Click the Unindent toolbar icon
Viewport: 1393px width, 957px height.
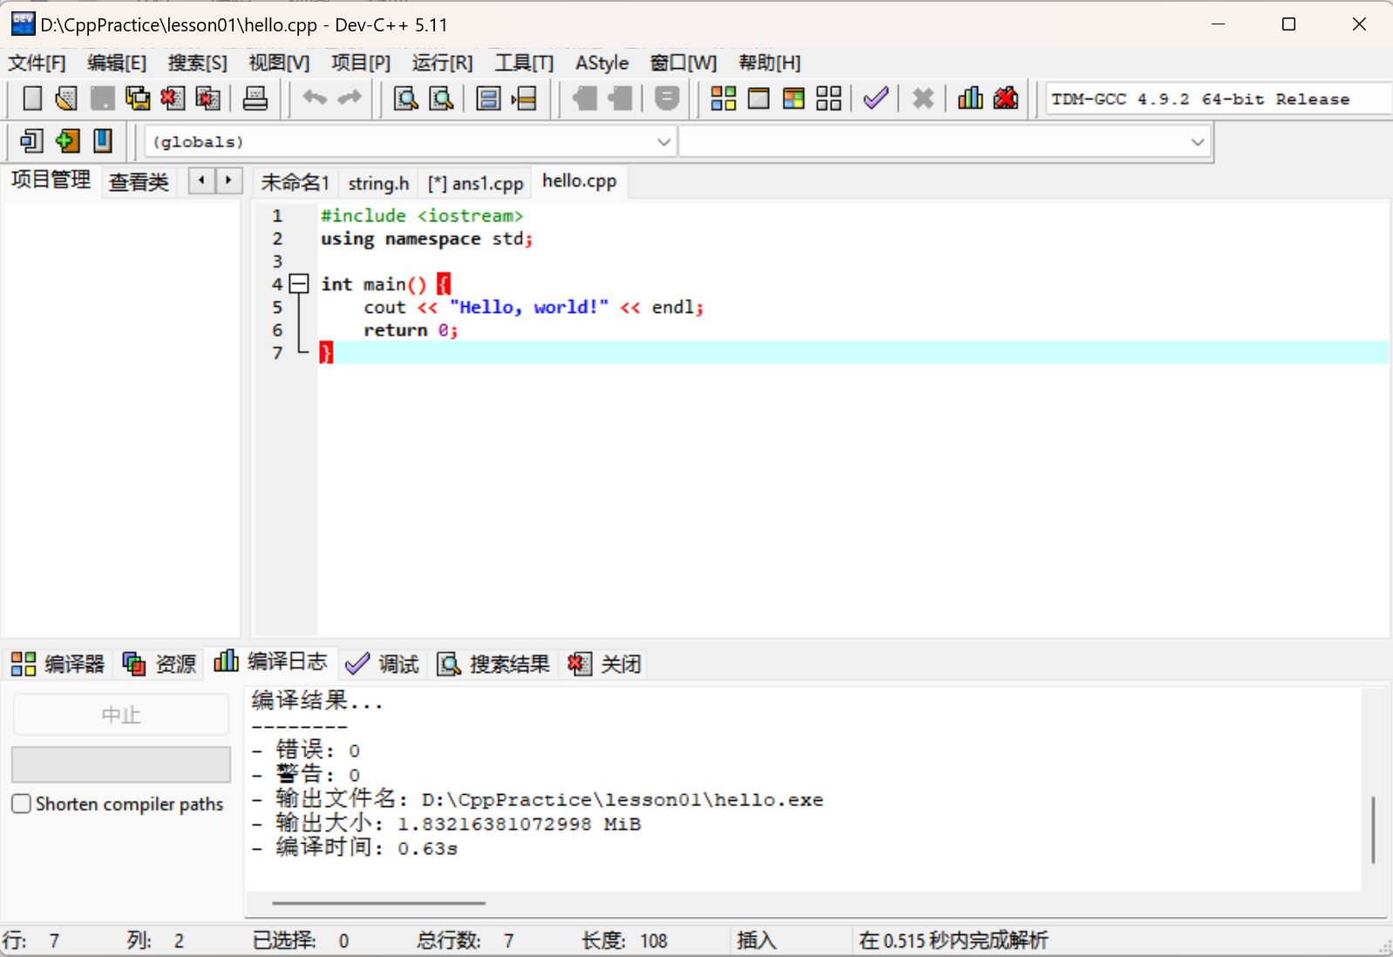click(x=620, y=98)
